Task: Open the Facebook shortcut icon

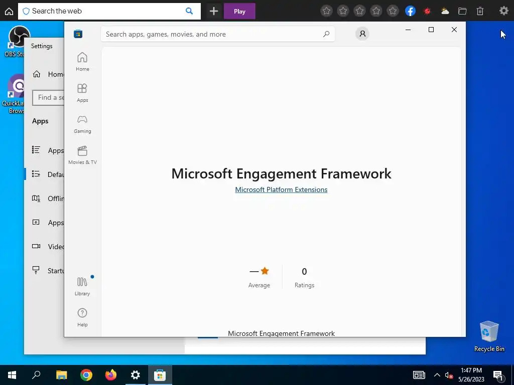Action: 411,11
